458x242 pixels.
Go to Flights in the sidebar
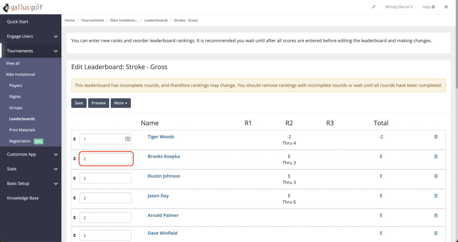tap(15, 97)
